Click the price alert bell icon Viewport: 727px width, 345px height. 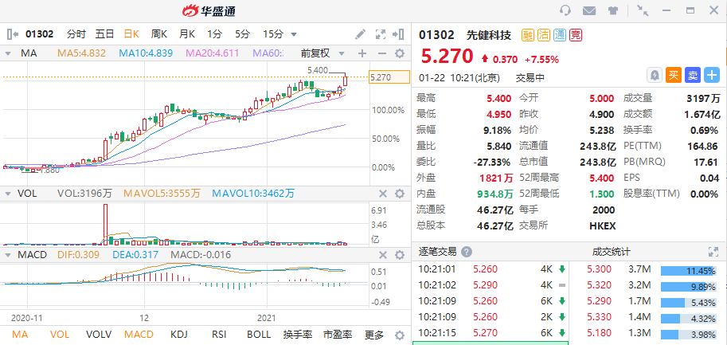pyautogui.click(x=655, y=75)
